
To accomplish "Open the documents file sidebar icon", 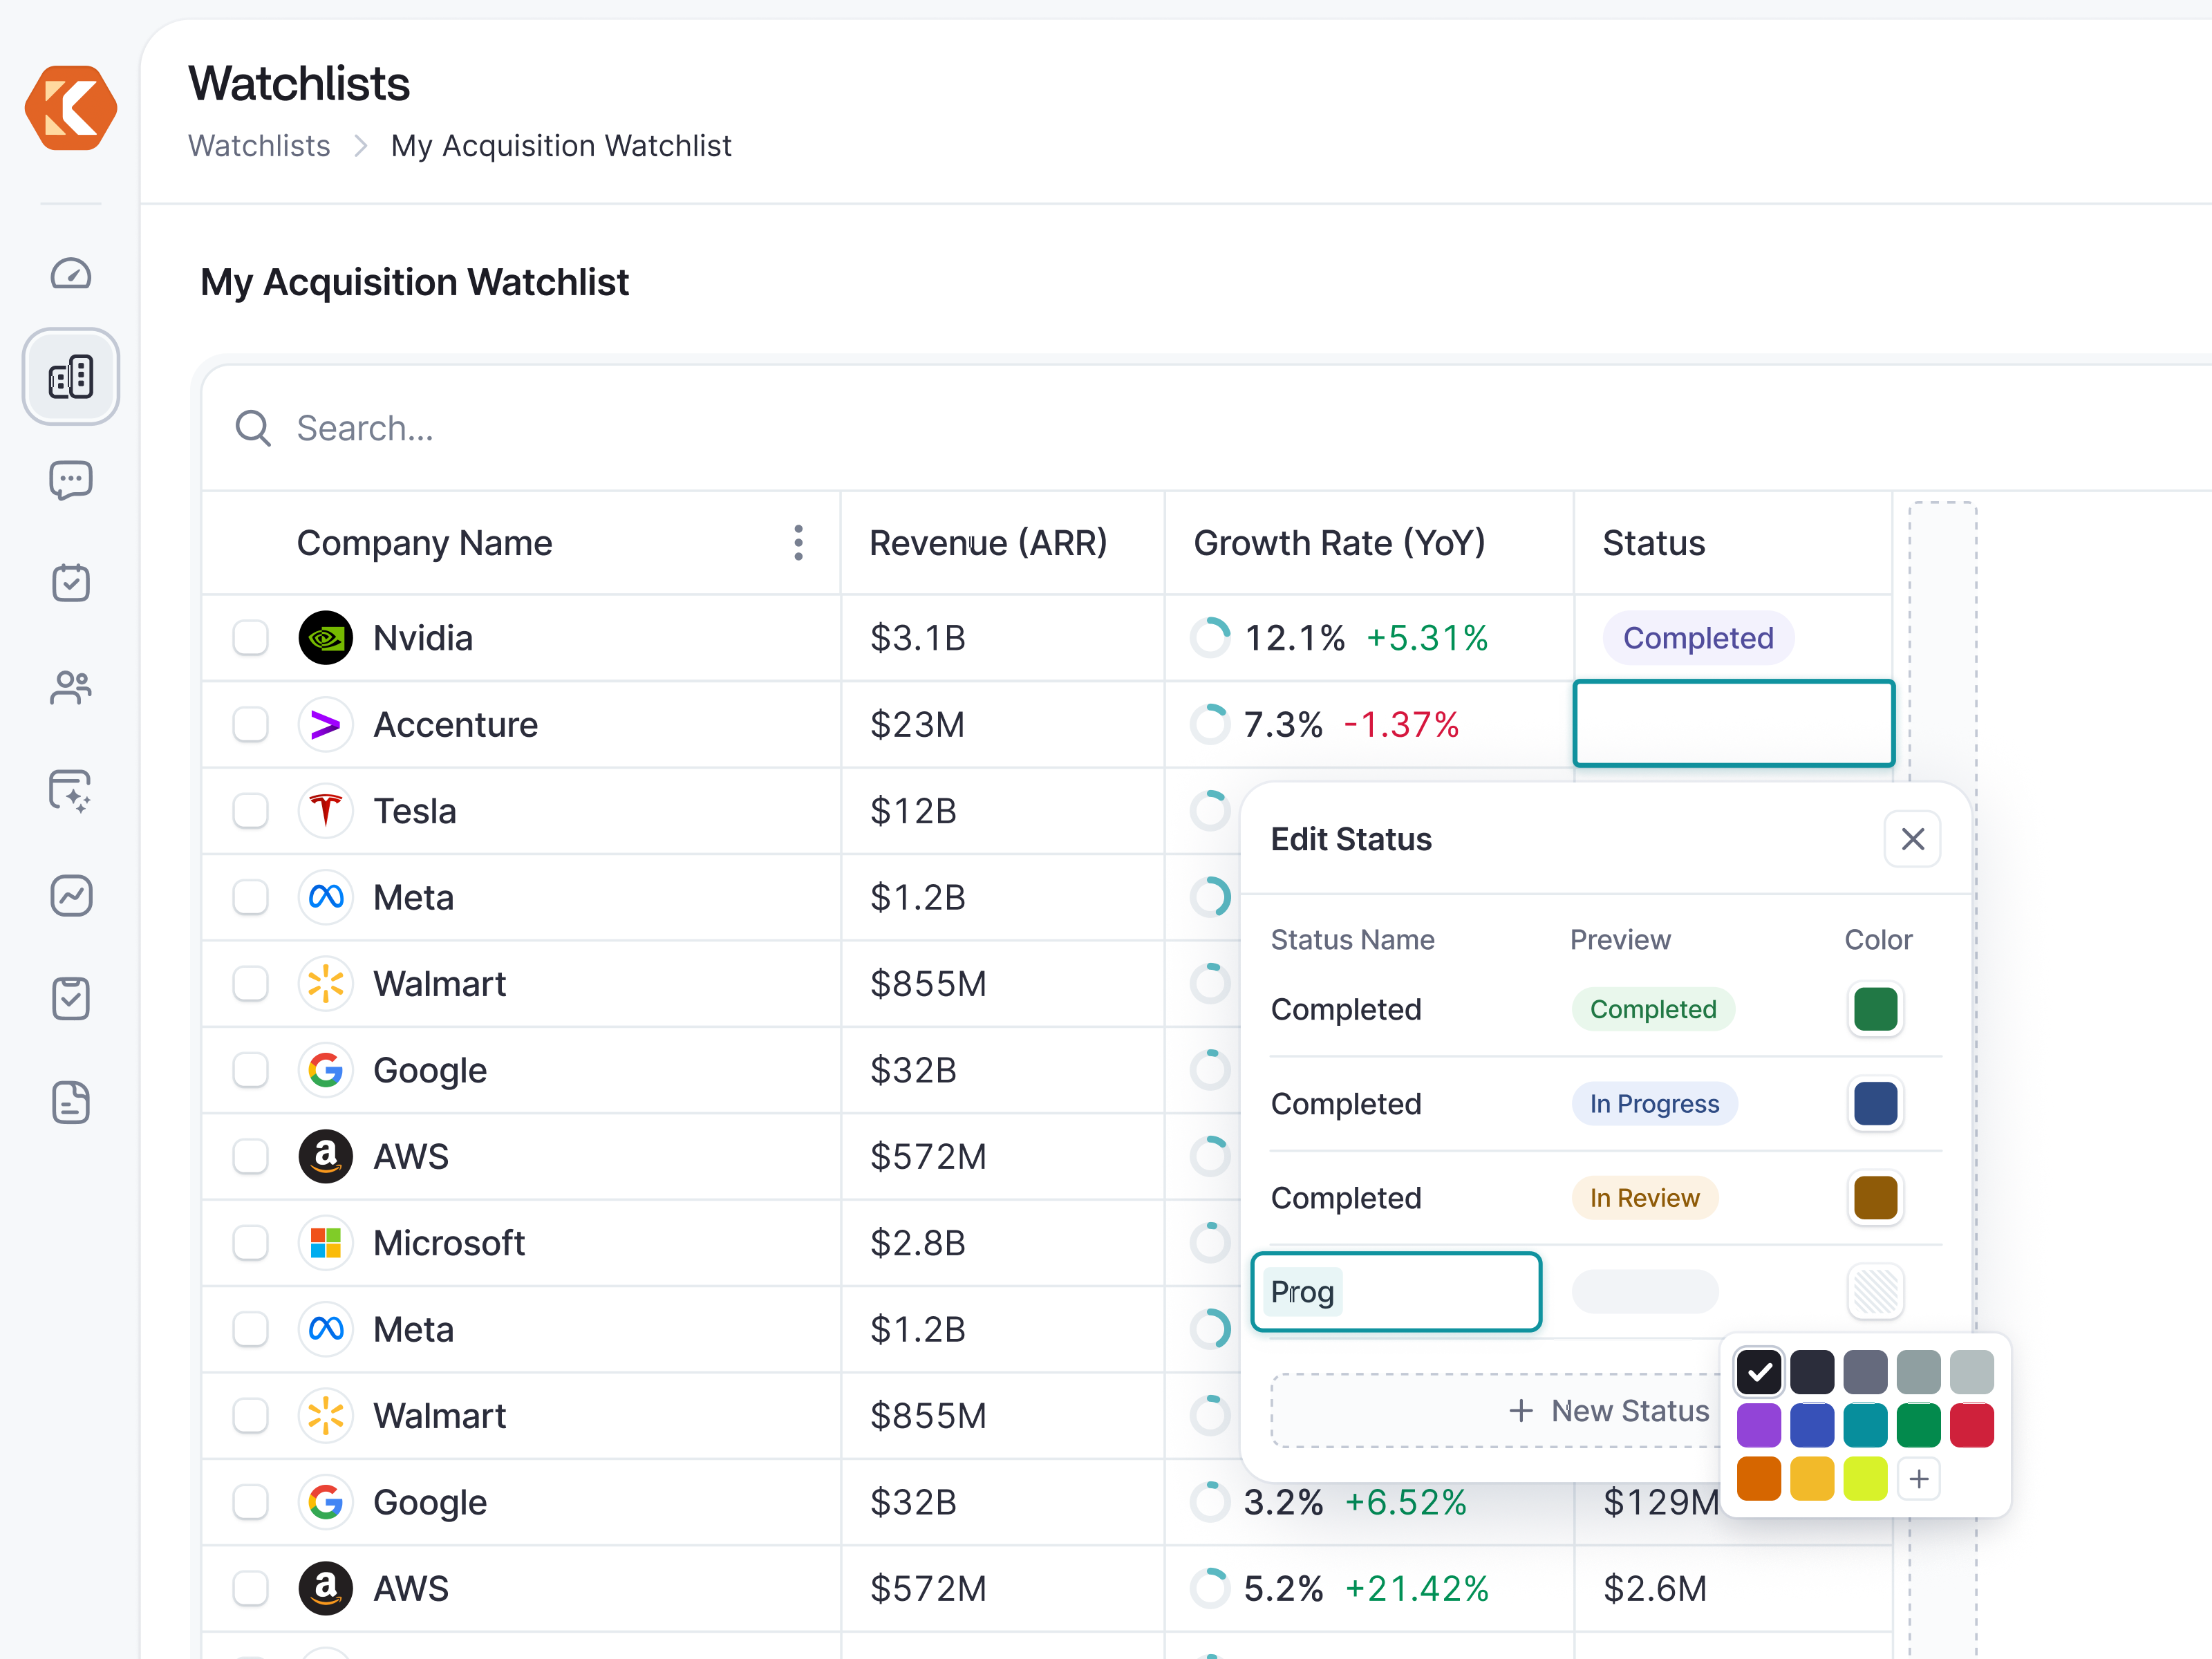I will pos(71,1103).
